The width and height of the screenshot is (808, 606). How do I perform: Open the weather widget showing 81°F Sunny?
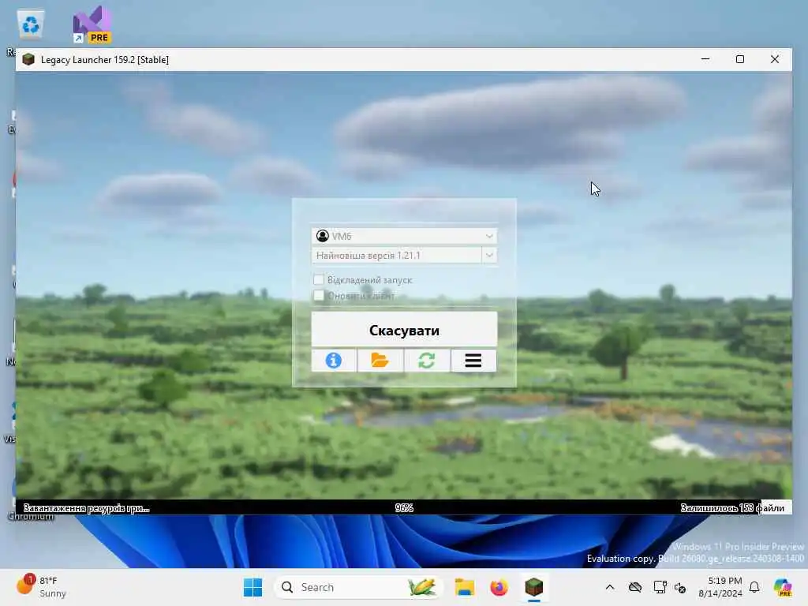(41, 587)
